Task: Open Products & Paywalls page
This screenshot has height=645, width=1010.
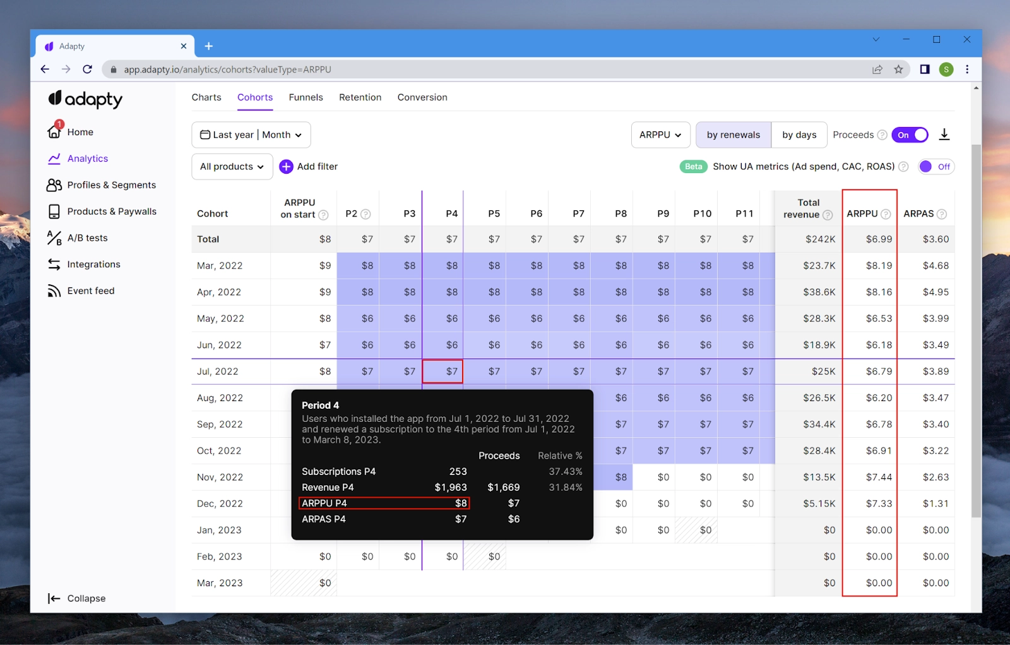Action: 102,212
